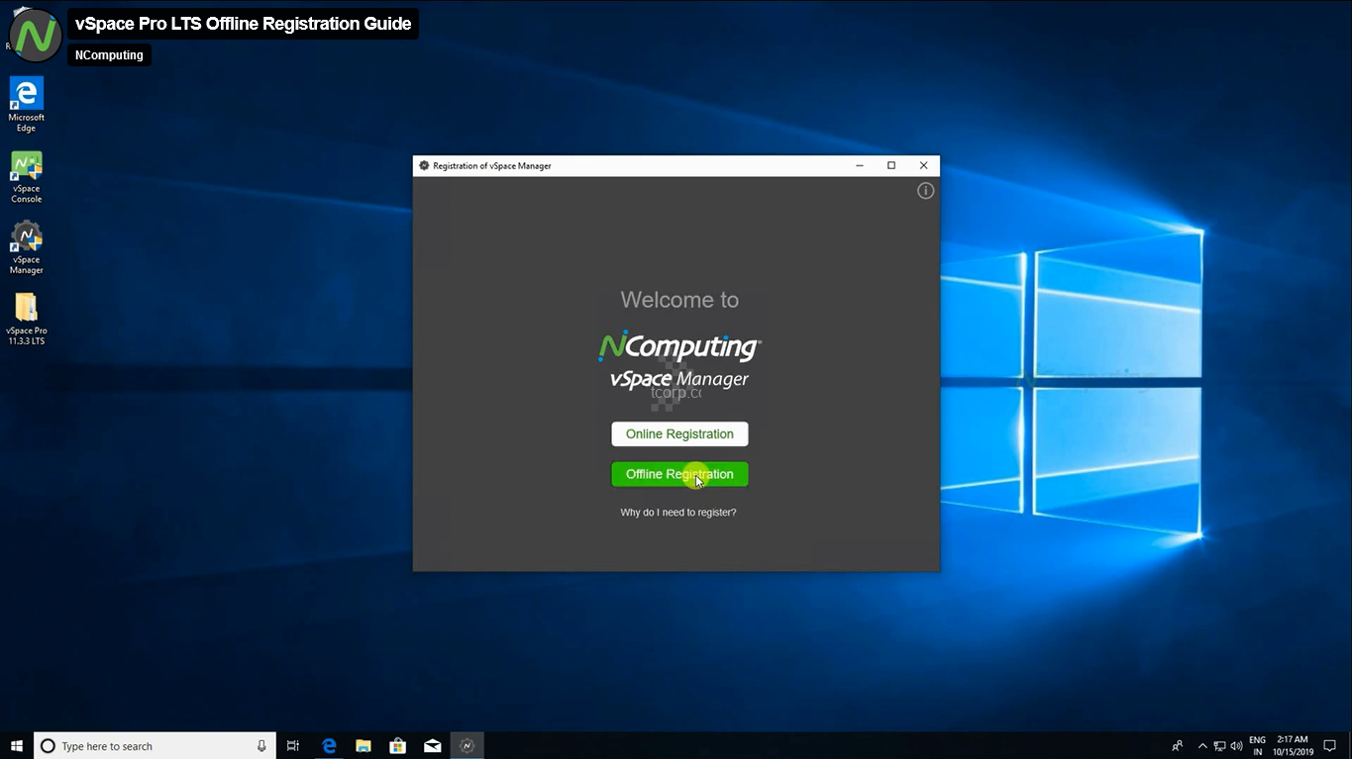The width and height of the screenshot is (1352, 759).
Task: Open the vSpace Manager desktop shortcut
Action: pos(26,247)
